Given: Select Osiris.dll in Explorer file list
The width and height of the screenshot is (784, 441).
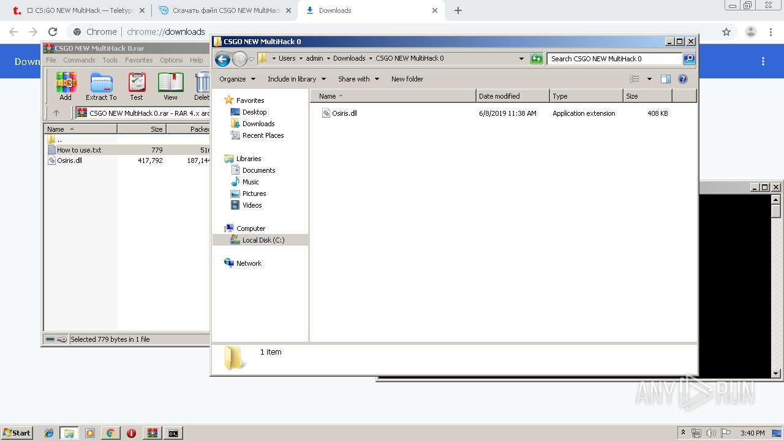Looking at the screenshot, I should tap(344, 113).
